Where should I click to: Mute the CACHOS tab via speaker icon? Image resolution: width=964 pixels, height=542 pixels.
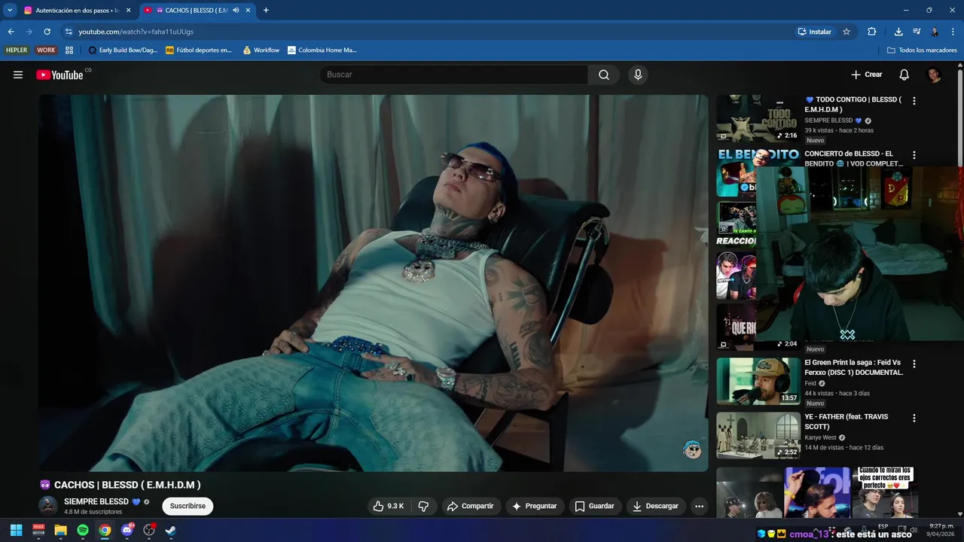click(x=236, y=11)
